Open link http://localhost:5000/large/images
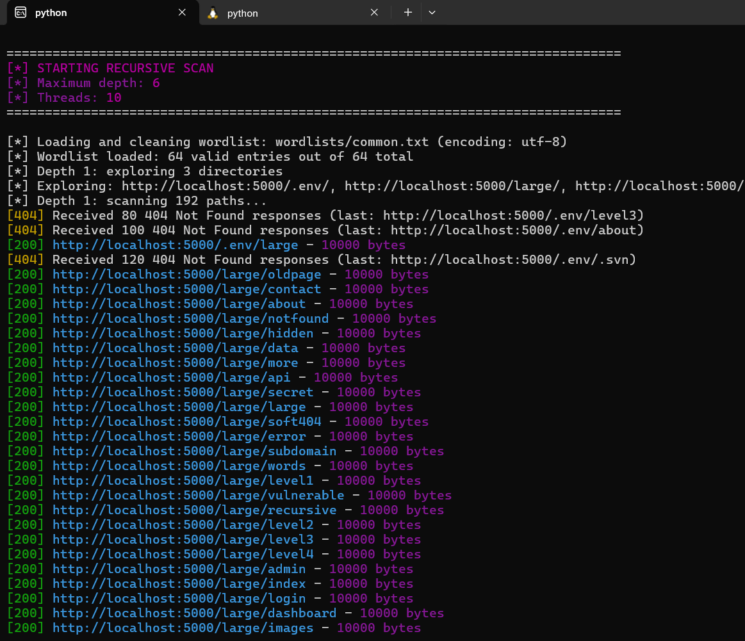Screen dimensions: 745x641 (183, 628)
